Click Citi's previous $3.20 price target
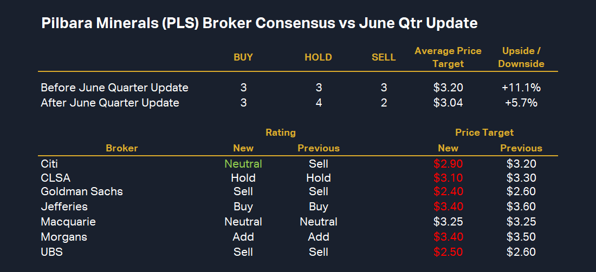The width and height of the screenshot is (596, 272). coord(521,163)
